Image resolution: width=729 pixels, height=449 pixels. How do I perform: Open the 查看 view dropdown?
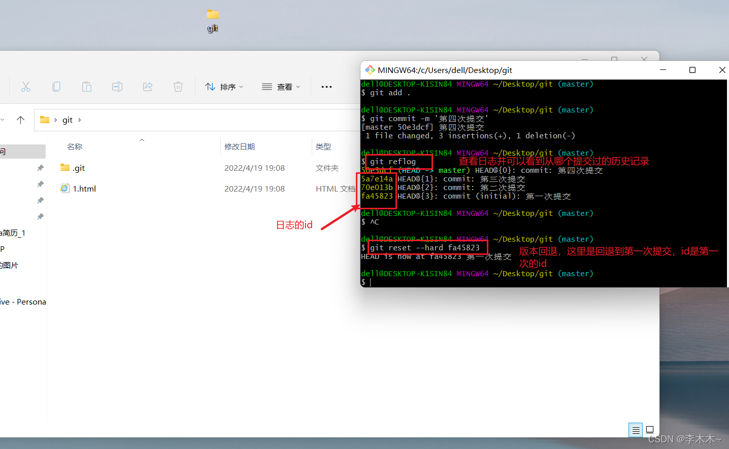click(x=281, y=87)
